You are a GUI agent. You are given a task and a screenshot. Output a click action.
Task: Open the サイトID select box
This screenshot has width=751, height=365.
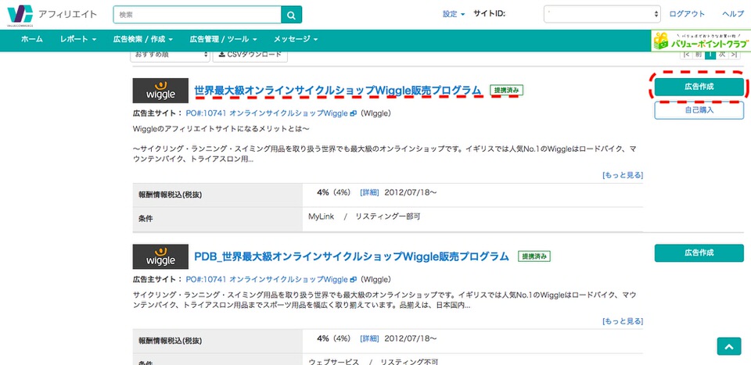point(602,14)
